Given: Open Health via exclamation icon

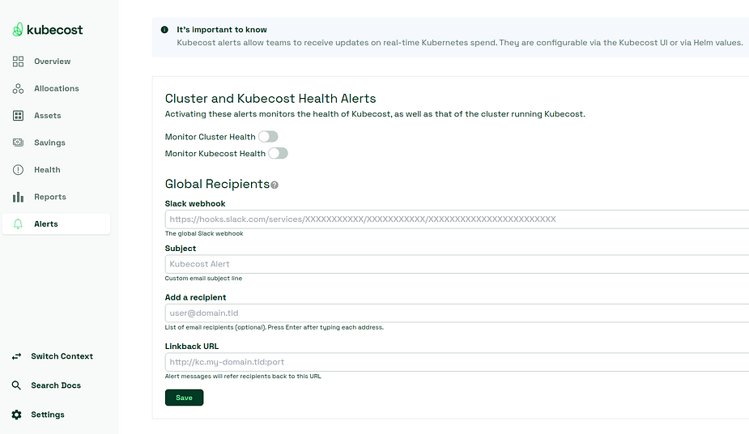Looking at the screenshot, I should pyautogui.click(x=18, y=169).
